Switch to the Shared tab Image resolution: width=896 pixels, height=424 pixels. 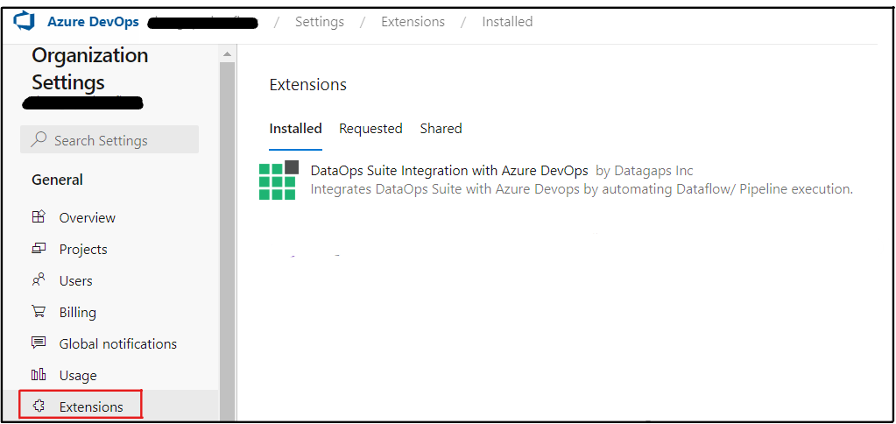[x=441, y=129]
